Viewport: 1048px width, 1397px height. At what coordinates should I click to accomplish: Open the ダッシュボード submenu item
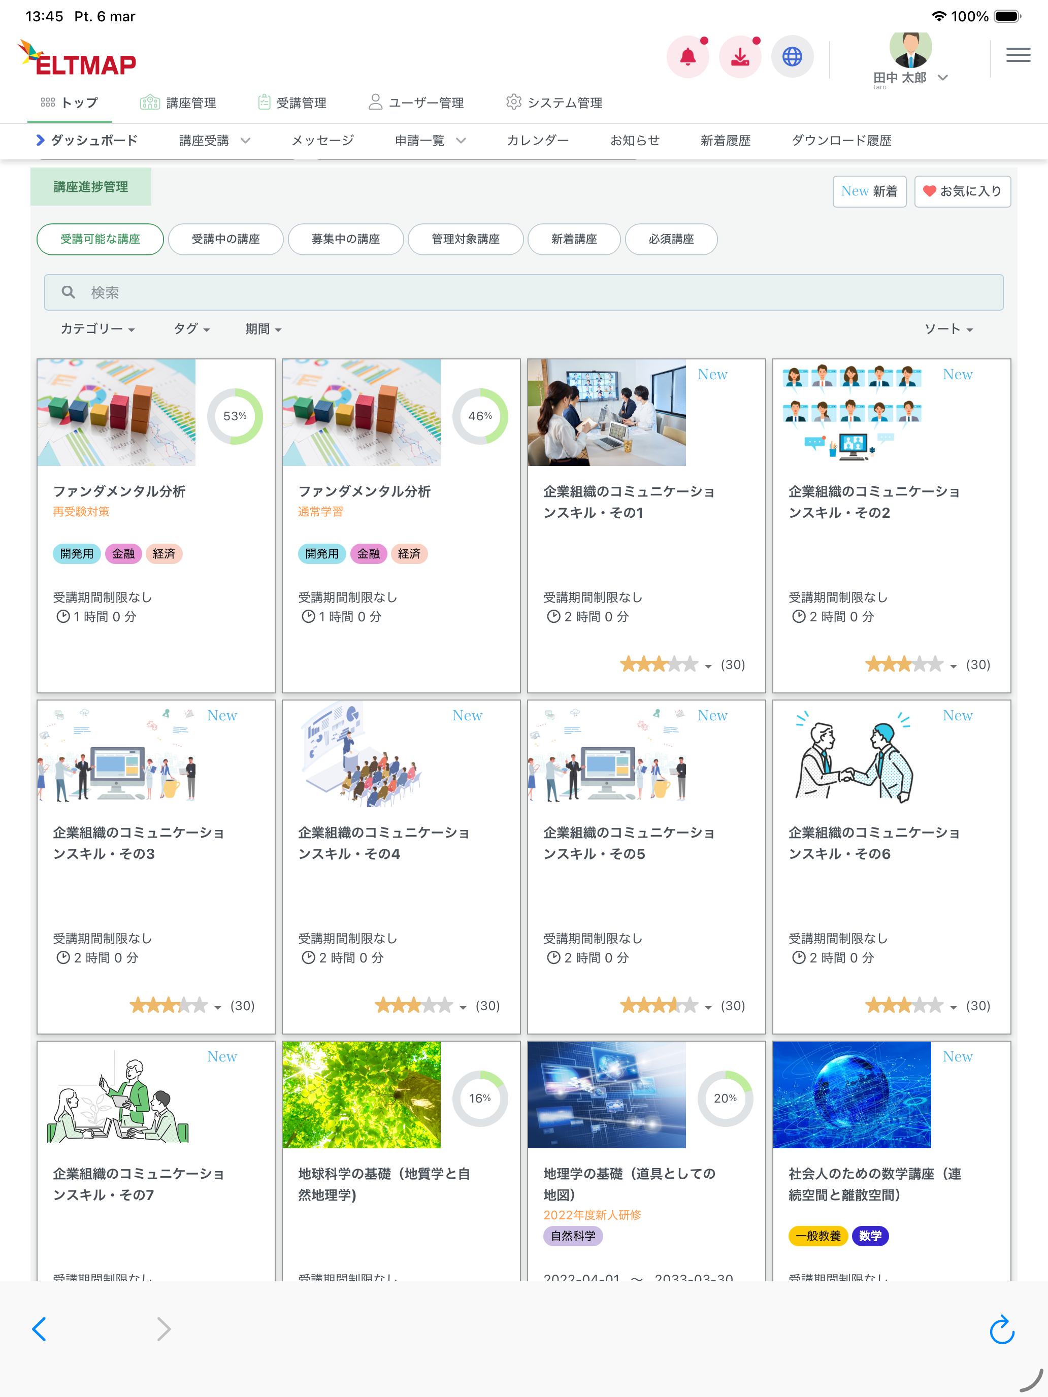[87, 140]
